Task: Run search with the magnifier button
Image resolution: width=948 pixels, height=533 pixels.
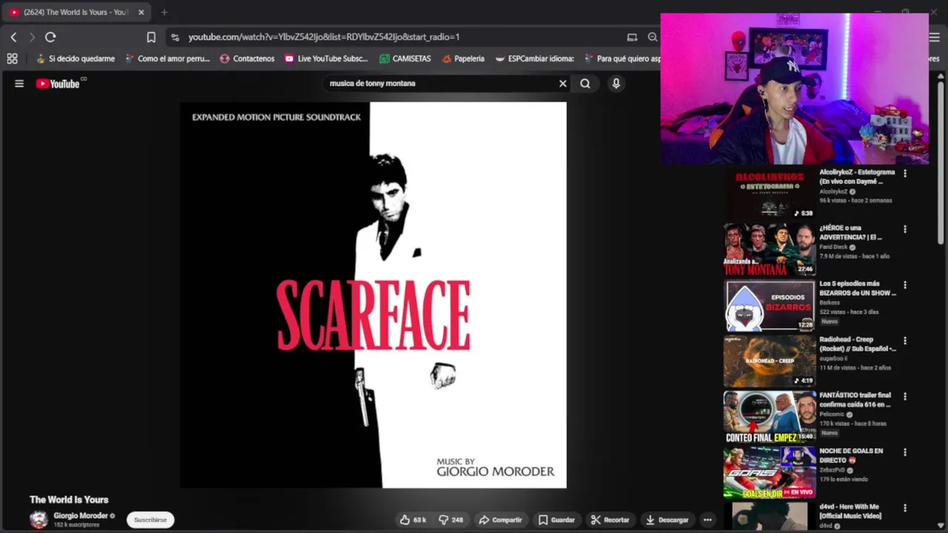Action: coord(585,84)
